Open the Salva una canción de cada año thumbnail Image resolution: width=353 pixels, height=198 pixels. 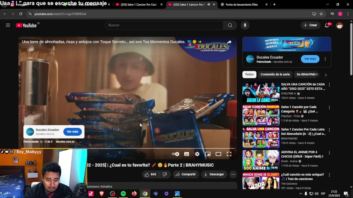[x=261, y=93]
